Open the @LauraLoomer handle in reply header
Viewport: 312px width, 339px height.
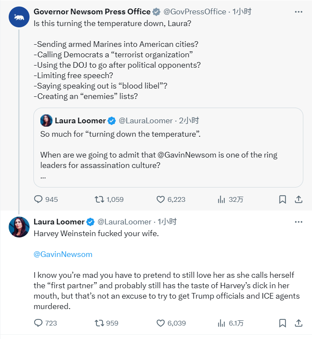pyautogui.click(x=124, y=222)
